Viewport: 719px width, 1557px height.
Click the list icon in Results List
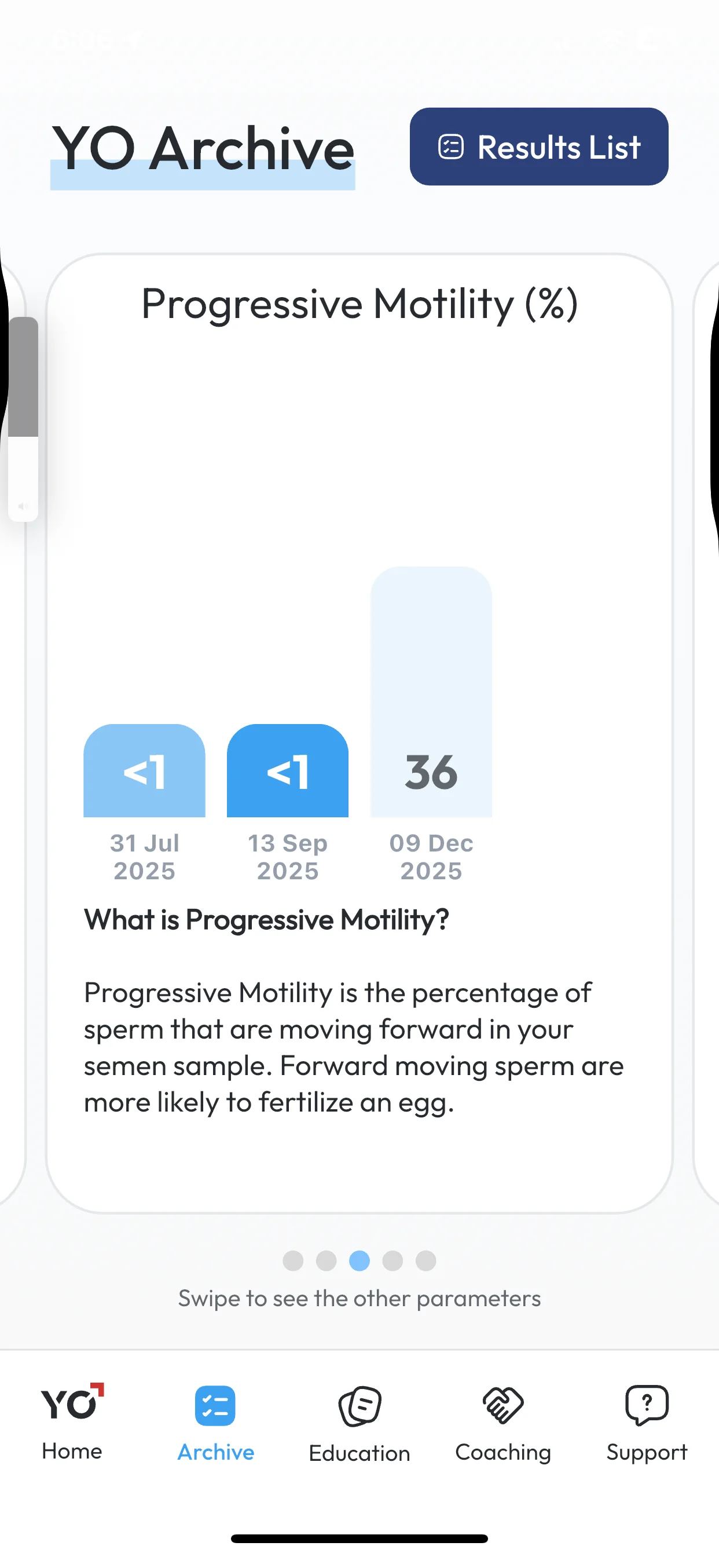[x=451, y=147]
